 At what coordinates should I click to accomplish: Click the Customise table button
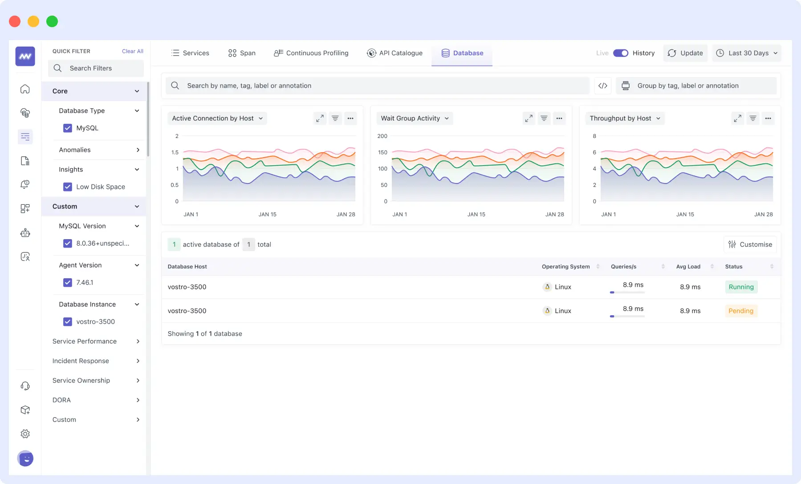pos(750,244)
